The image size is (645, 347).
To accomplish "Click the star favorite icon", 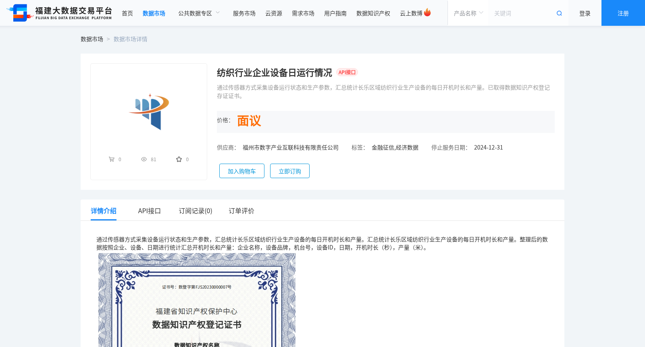I will point(179,159).
